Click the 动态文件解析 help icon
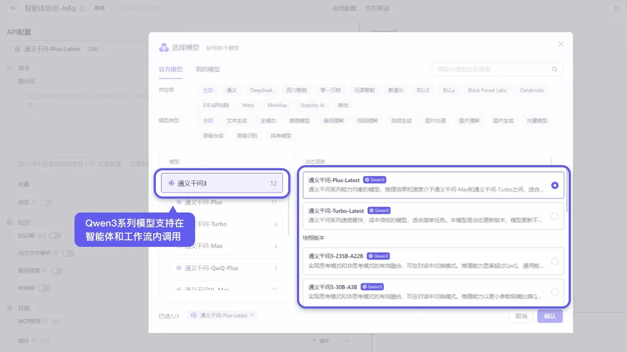Screen dimensions: 627x352 [56, 253]
